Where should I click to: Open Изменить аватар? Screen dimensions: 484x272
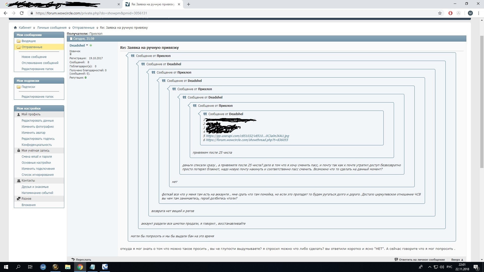pos(34,133)
